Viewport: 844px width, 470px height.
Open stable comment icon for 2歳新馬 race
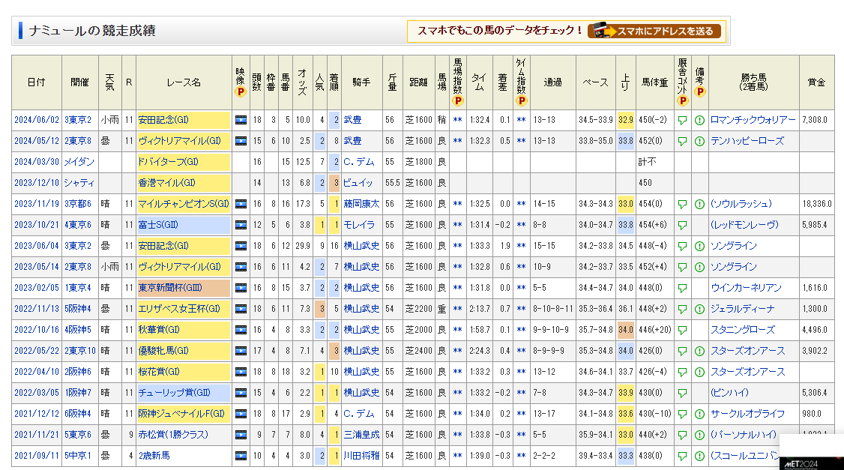pyautogui.click(x=682, y=456)
